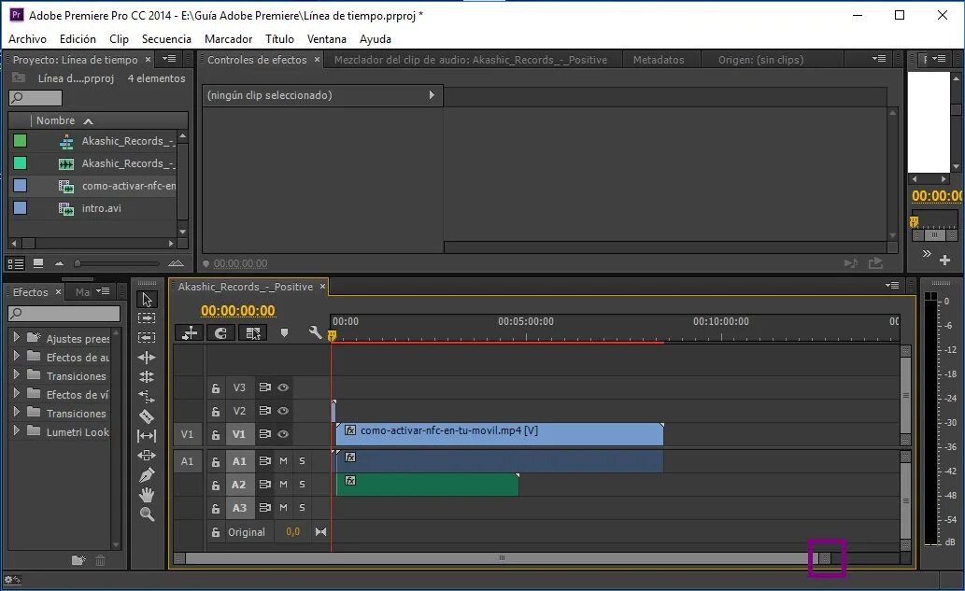965x591 pixels.
Task: Expand Ajustes preestablecidos folder
Action: 17,338
